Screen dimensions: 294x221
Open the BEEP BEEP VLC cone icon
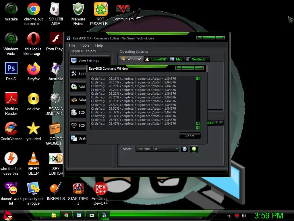click(x=33, y=163)
